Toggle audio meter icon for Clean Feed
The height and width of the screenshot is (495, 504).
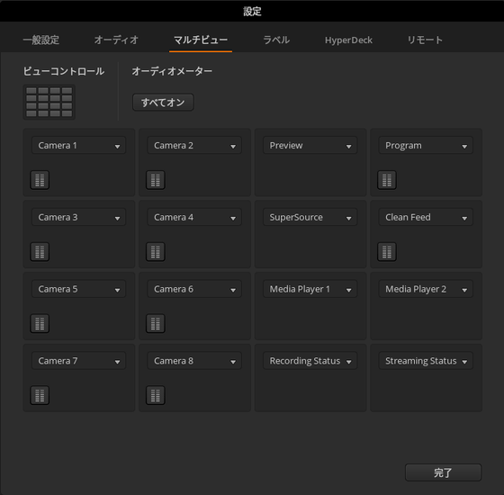click(387, 251)
